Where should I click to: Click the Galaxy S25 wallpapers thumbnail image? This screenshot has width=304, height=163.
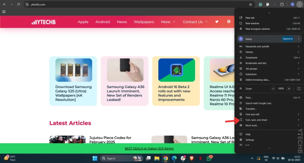click(74, 70)
